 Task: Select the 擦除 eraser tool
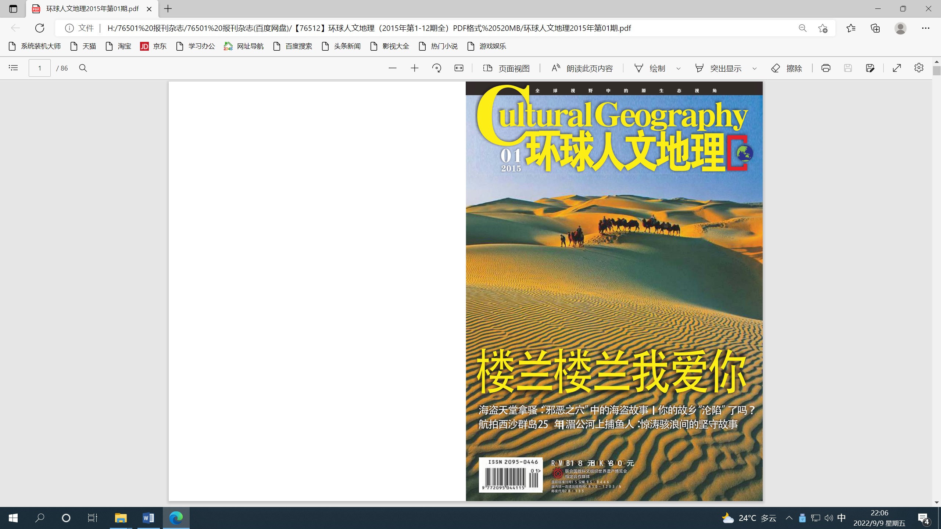point(786,68)
